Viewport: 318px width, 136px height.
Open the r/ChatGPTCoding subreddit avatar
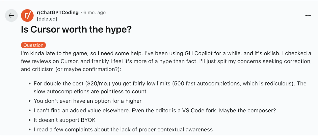27,15
